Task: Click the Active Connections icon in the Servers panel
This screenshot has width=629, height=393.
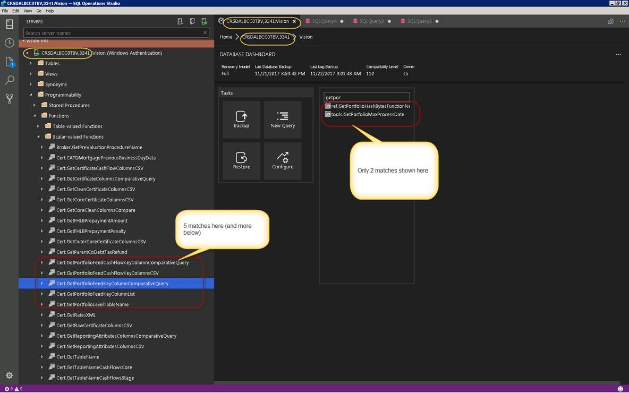Action: point(205,21)
